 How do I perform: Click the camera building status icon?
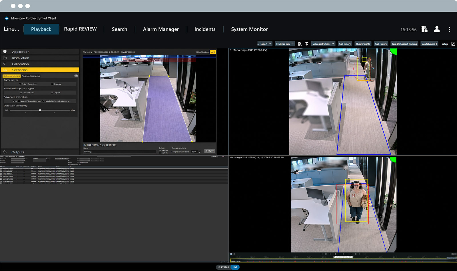pyautogui.click(x=424, y=29)
